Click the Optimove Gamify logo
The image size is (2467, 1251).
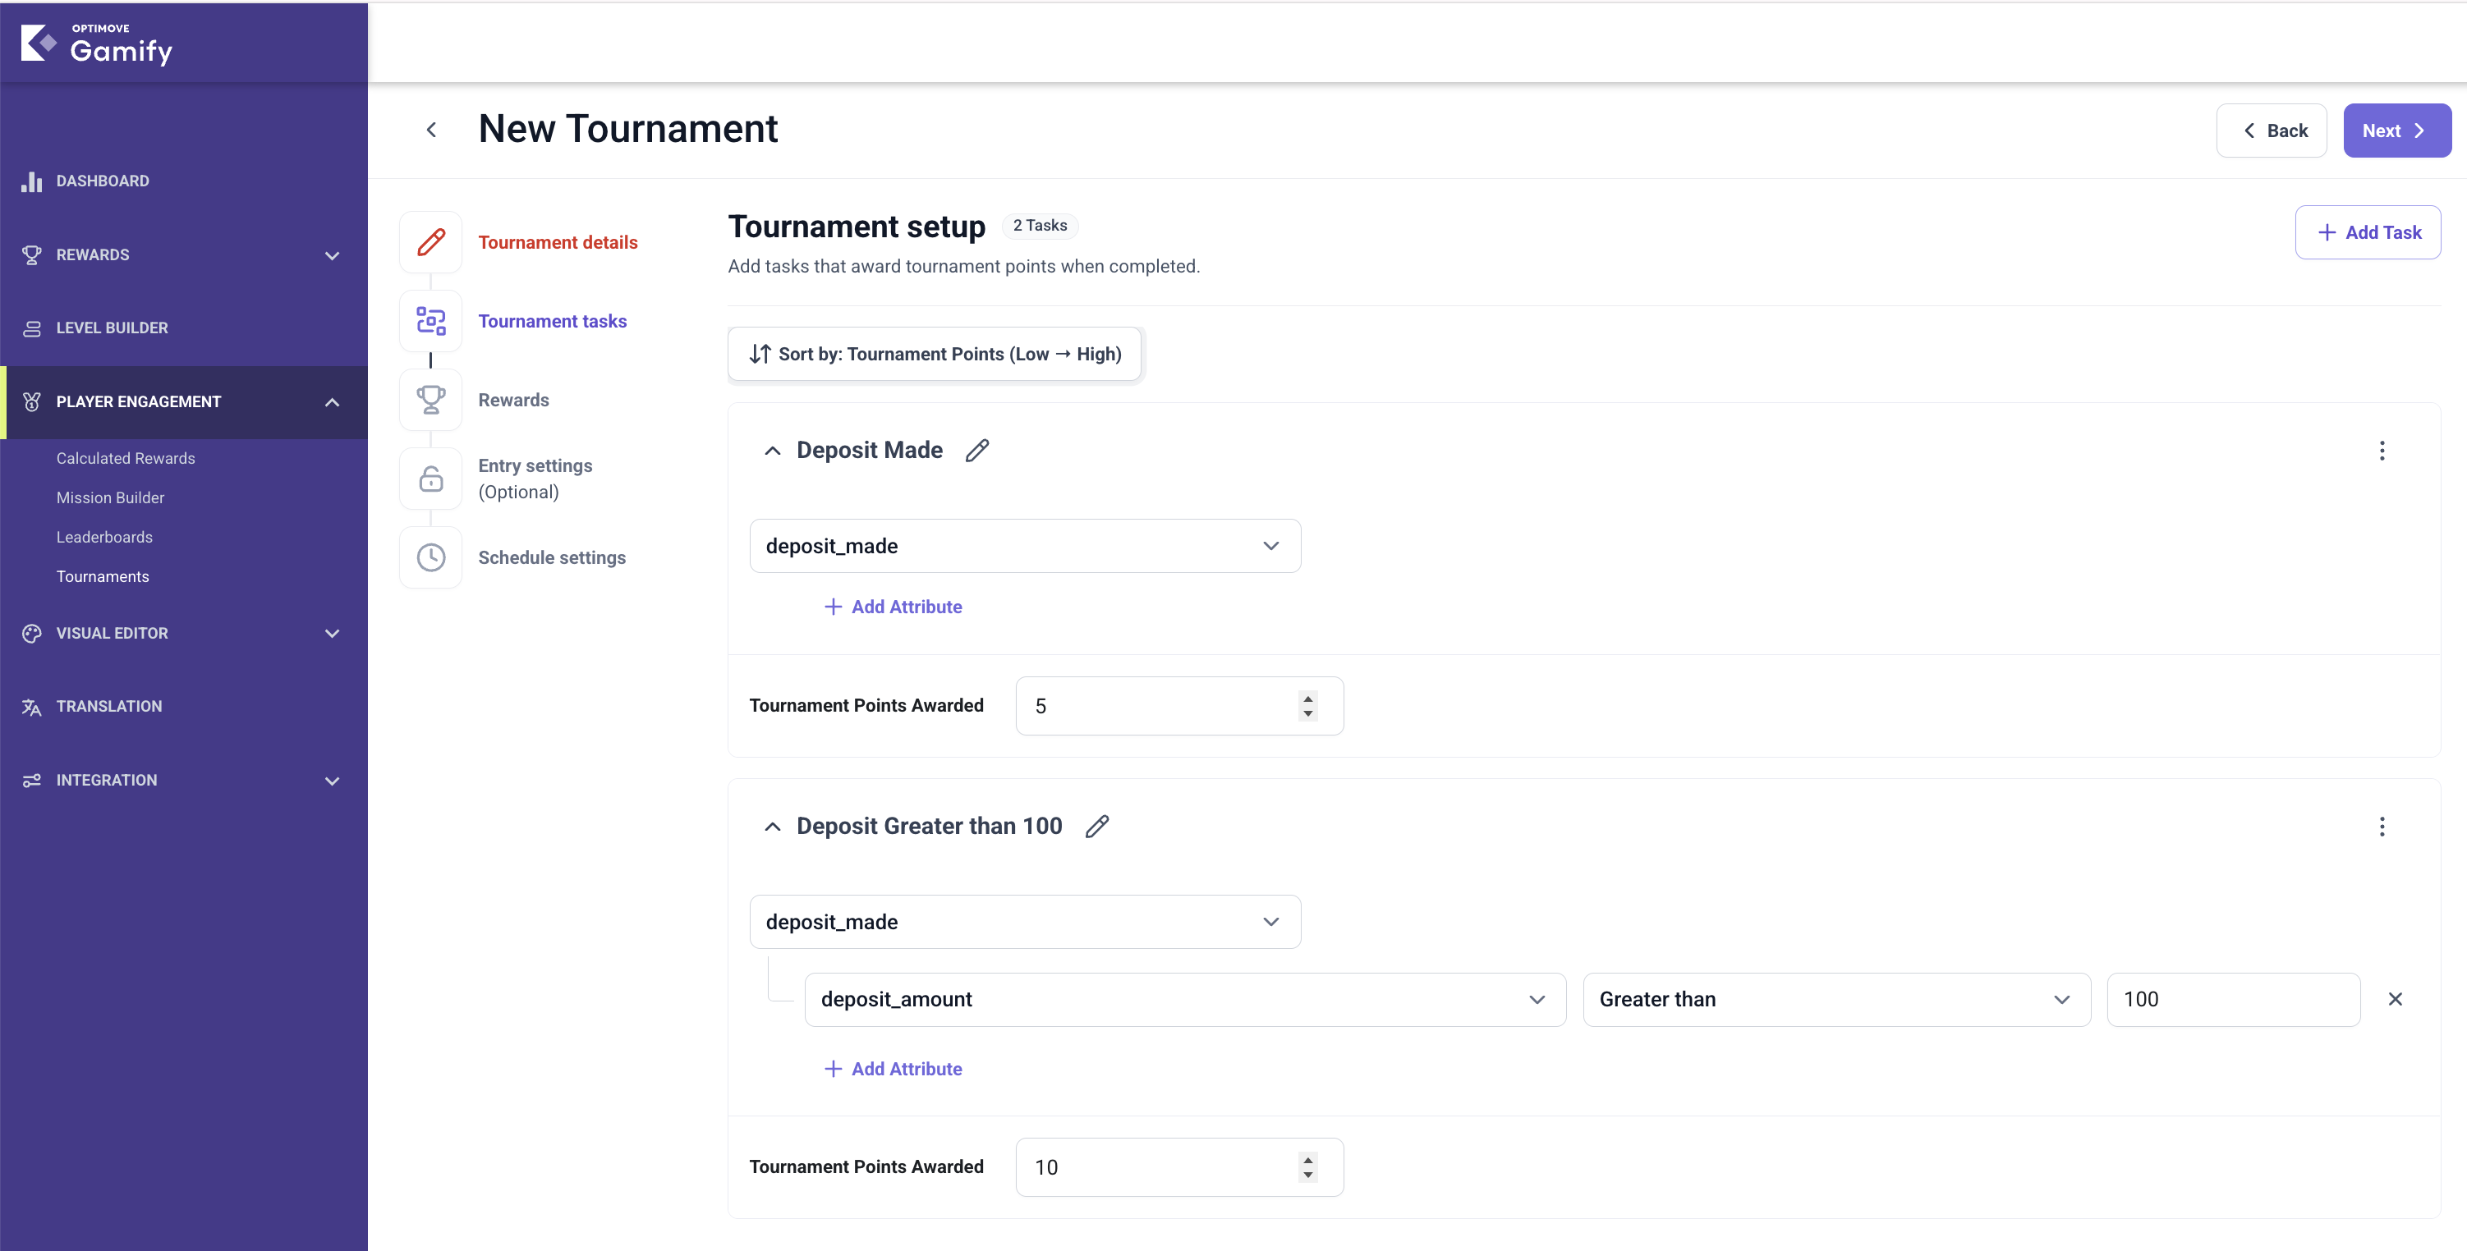tap(97, 44)
